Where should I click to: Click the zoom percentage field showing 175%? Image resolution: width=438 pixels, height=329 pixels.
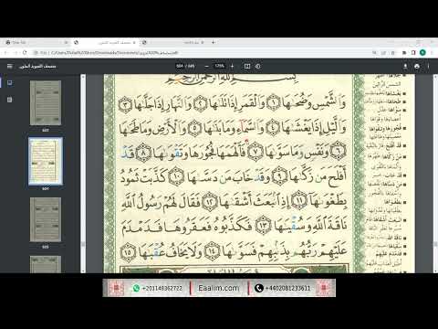[219, 66]
